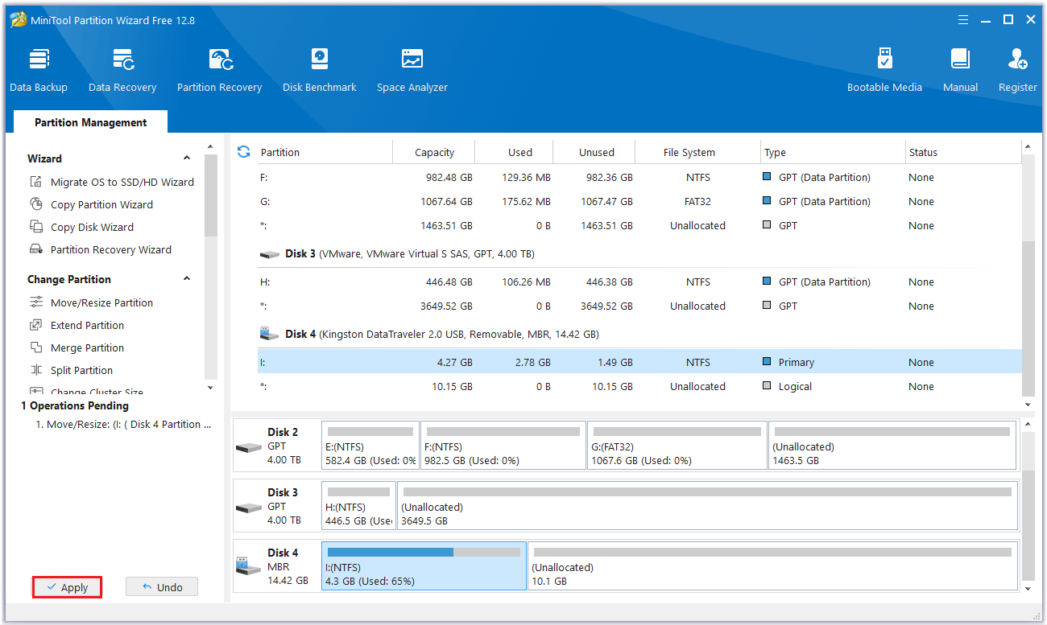Click the Disk 2 drive icon in the disk map

(x=249, y=446)
